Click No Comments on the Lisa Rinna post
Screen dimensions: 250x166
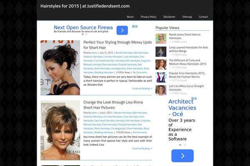(140, 132)
